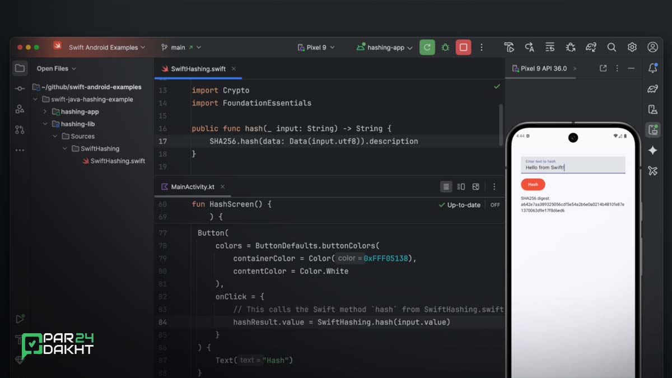Open the Run Anything hammer tool icon
The height and width of the screenshot is (378, 672).
coord(509,47)
